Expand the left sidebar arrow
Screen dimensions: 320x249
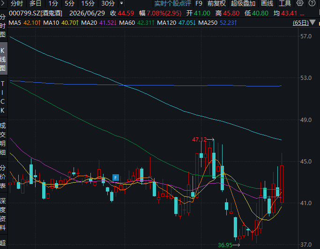[3, 3]
